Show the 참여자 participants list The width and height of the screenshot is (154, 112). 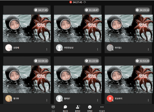coord(78,108)
